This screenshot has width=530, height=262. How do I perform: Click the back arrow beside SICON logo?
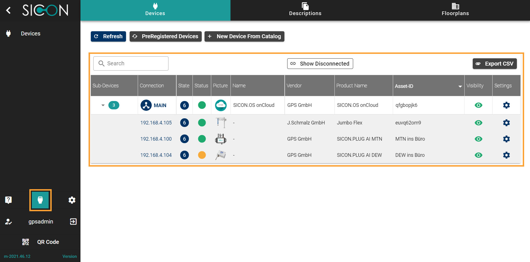coord(8,11)
